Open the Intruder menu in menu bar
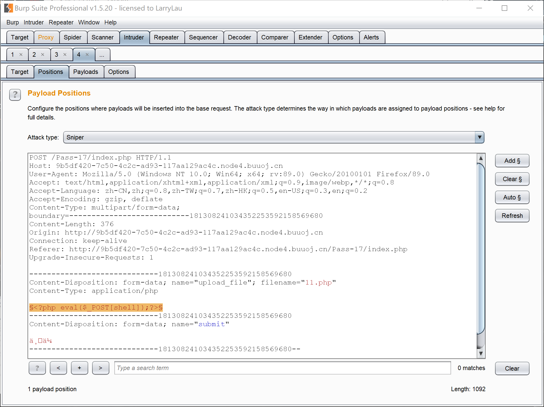 [34, 22]
